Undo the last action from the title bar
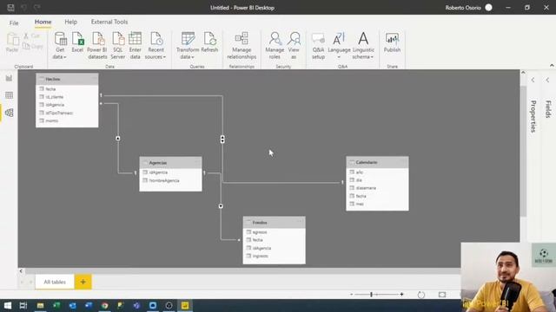 (23, 8)
